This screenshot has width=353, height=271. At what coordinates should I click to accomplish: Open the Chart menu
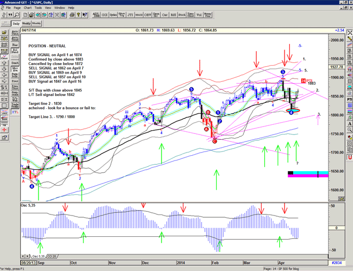tap(27, 8)
